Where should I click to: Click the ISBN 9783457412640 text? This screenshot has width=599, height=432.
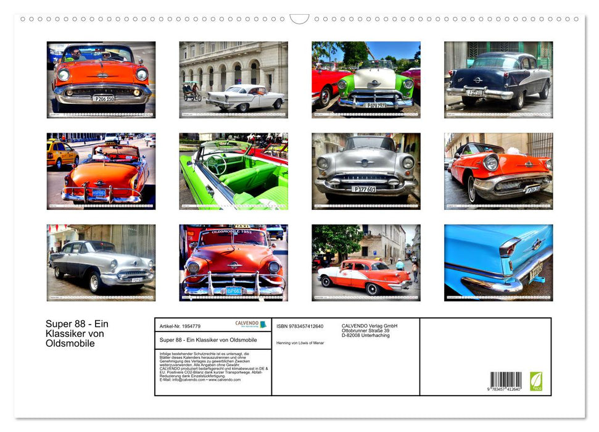[x=300, y=326]
